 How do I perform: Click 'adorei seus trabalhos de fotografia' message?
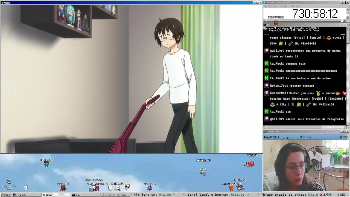pos(314,119)
